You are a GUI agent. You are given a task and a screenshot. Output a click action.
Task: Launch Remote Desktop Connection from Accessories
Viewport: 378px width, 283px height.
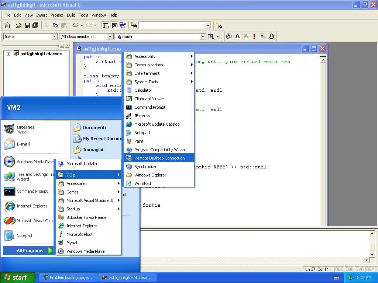pyautogui.click(x=159, y=158)
